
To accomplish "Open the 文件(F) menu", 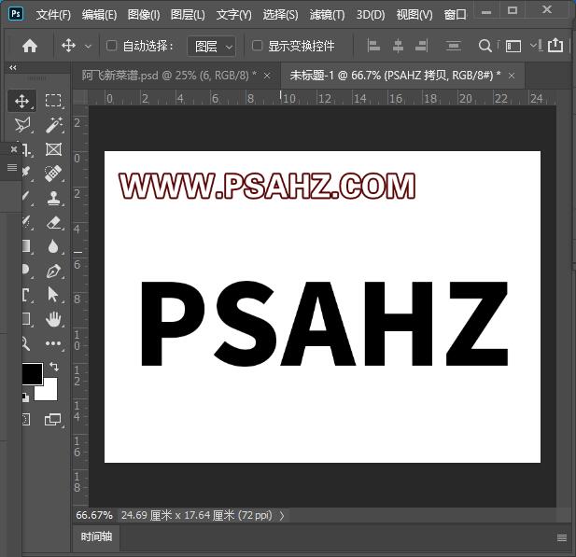I will (x=53, y=15).
